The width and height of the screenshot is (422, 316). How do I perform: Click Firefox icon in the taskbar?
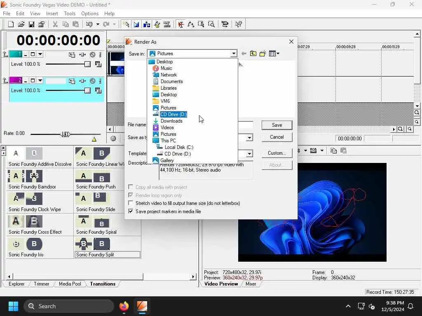[x=124, y=306]
